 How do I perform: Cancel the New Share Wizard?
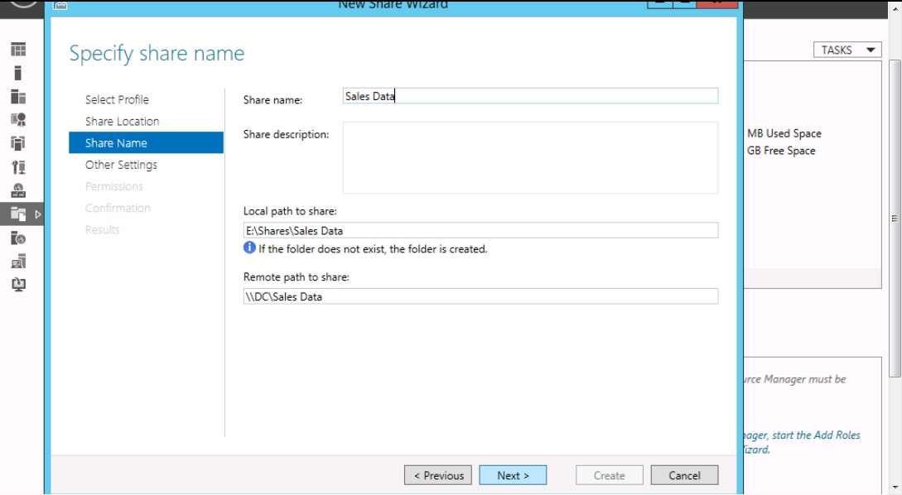(x=684, y=475)
